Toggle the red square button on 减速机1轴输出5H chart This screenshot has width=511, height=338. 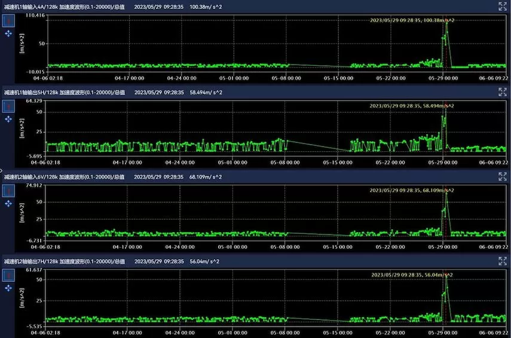8,106
